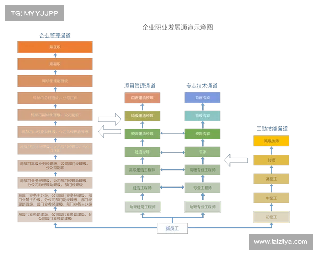Click the TG: MYYJJPP label

coord(34,14)
